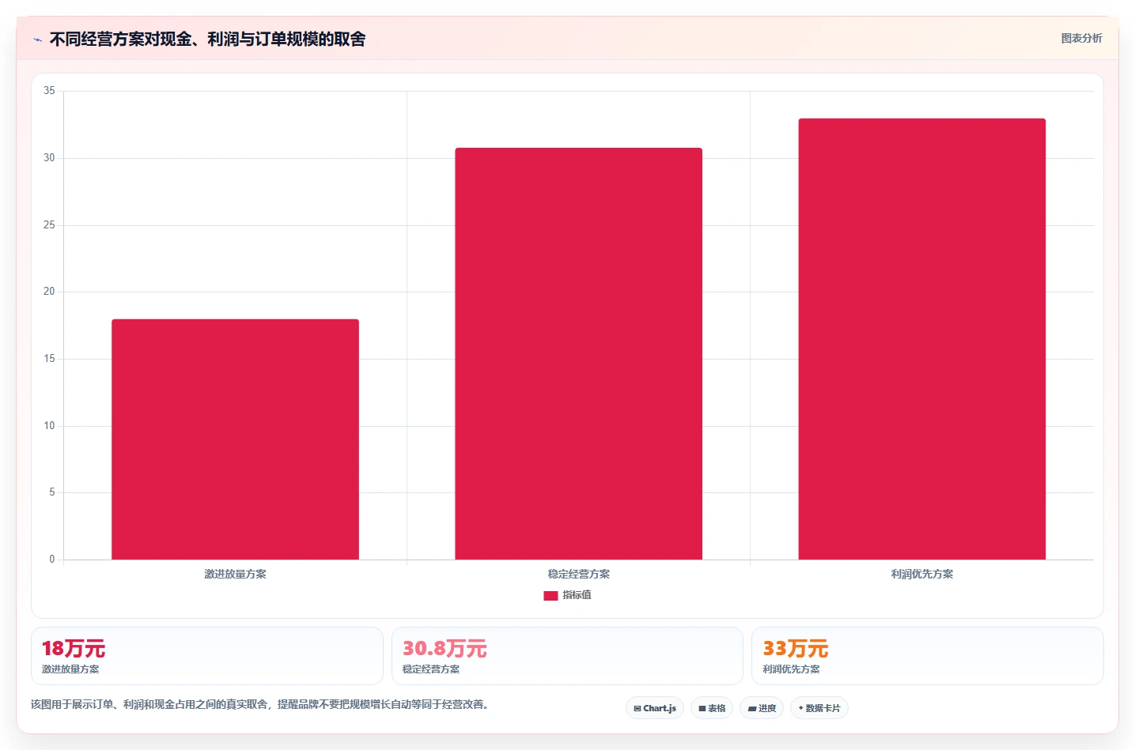Click the y-axis value 0

coord(52,560)
